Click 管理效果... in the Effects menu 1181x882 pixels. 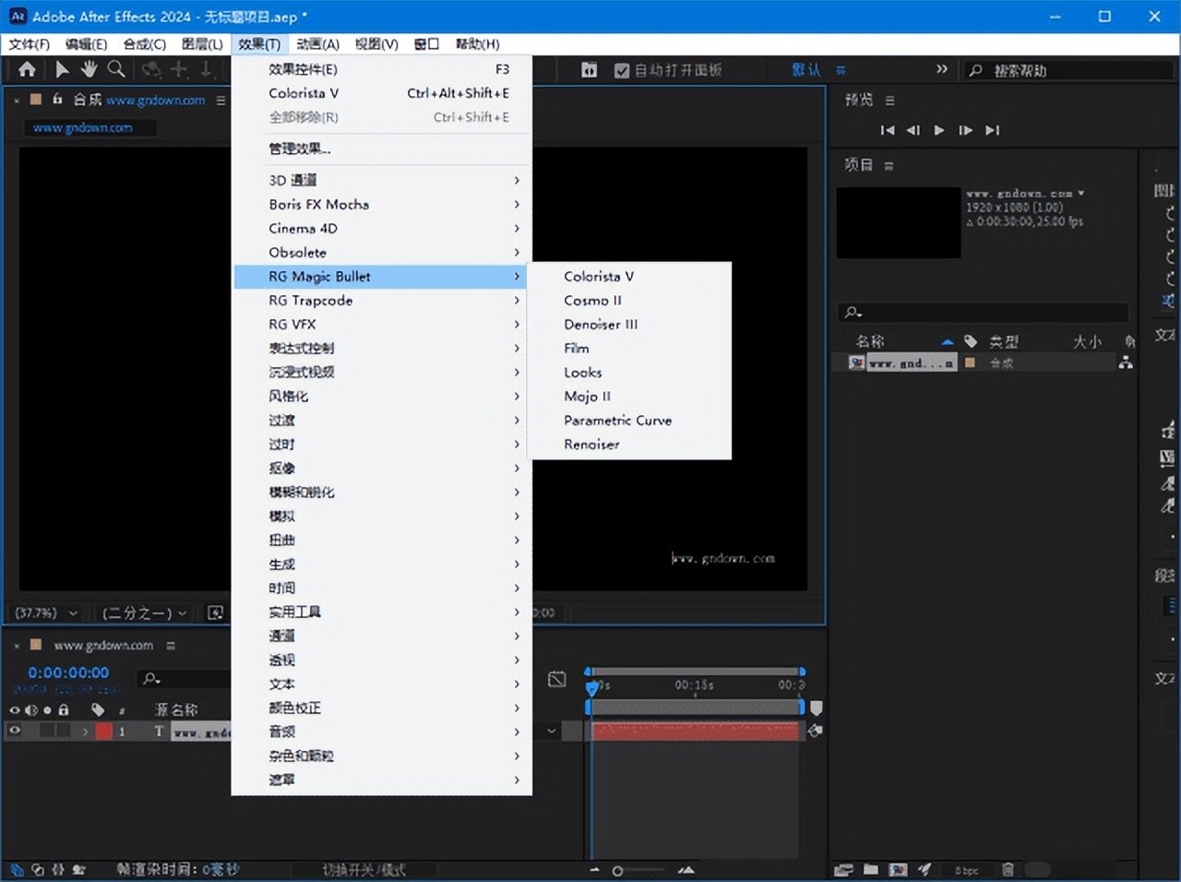click(x=300, y=149)
